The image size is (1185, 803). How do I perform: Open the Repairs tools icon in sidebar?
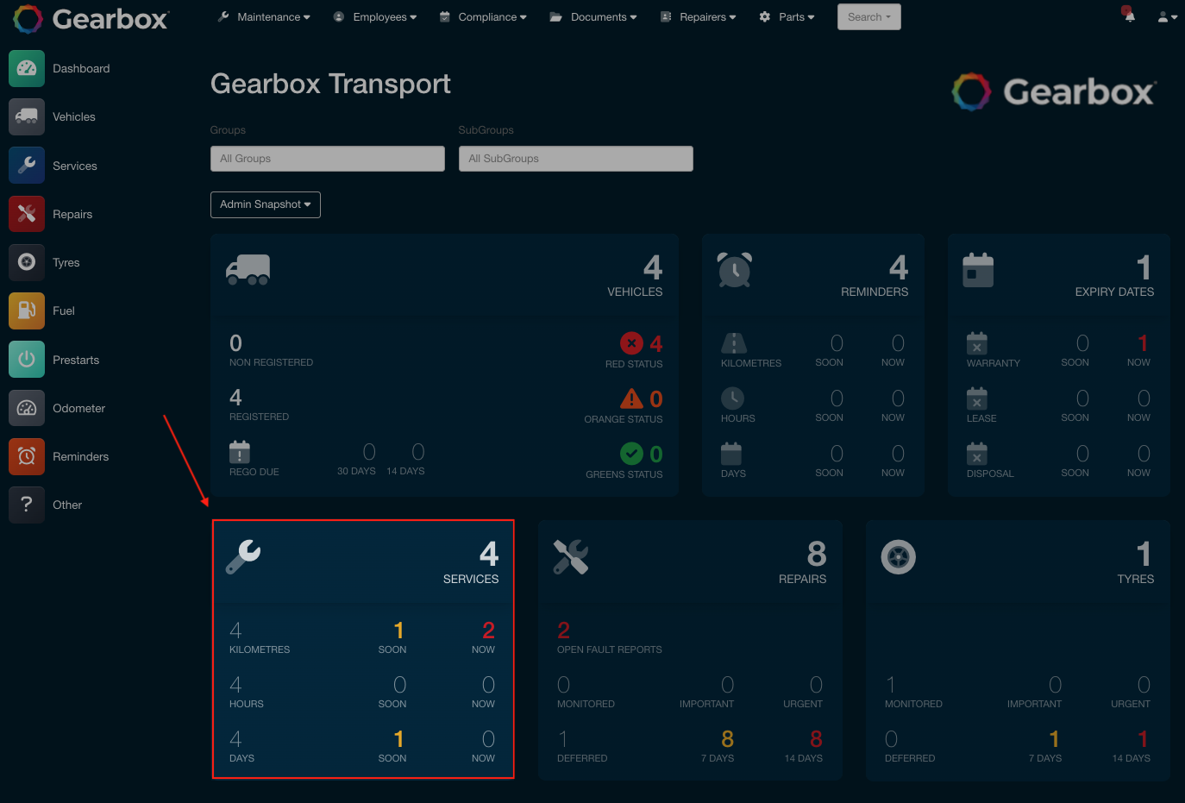click(27, 214)
